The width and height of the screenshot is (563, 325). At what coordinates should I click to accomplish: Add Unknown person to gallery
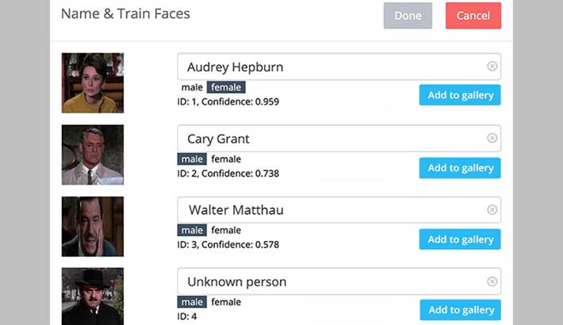pos(460,310)
